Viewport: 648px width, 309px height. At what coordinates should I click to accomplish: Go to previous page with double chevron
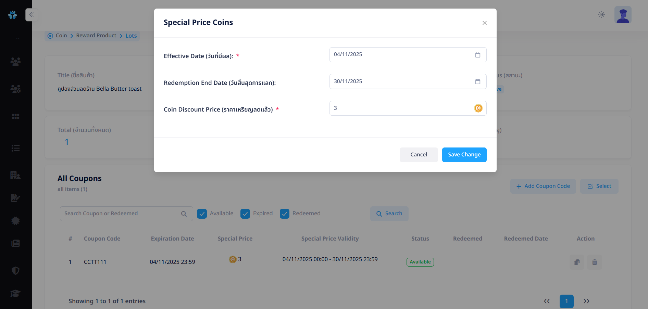(547, 301)
